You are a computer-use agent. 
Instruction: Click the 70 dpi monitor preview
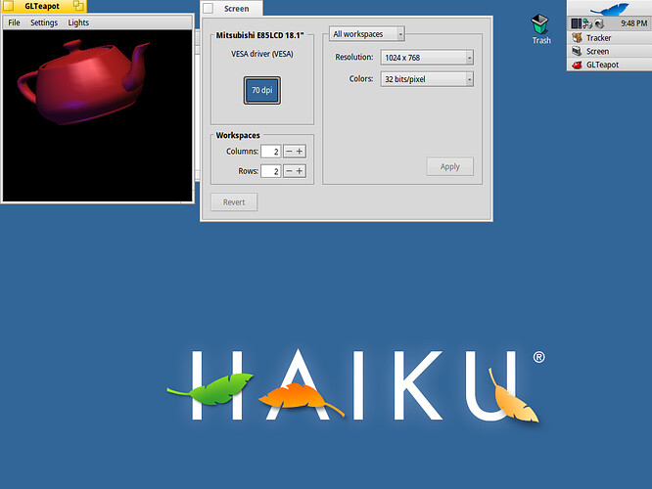(262, 90)
